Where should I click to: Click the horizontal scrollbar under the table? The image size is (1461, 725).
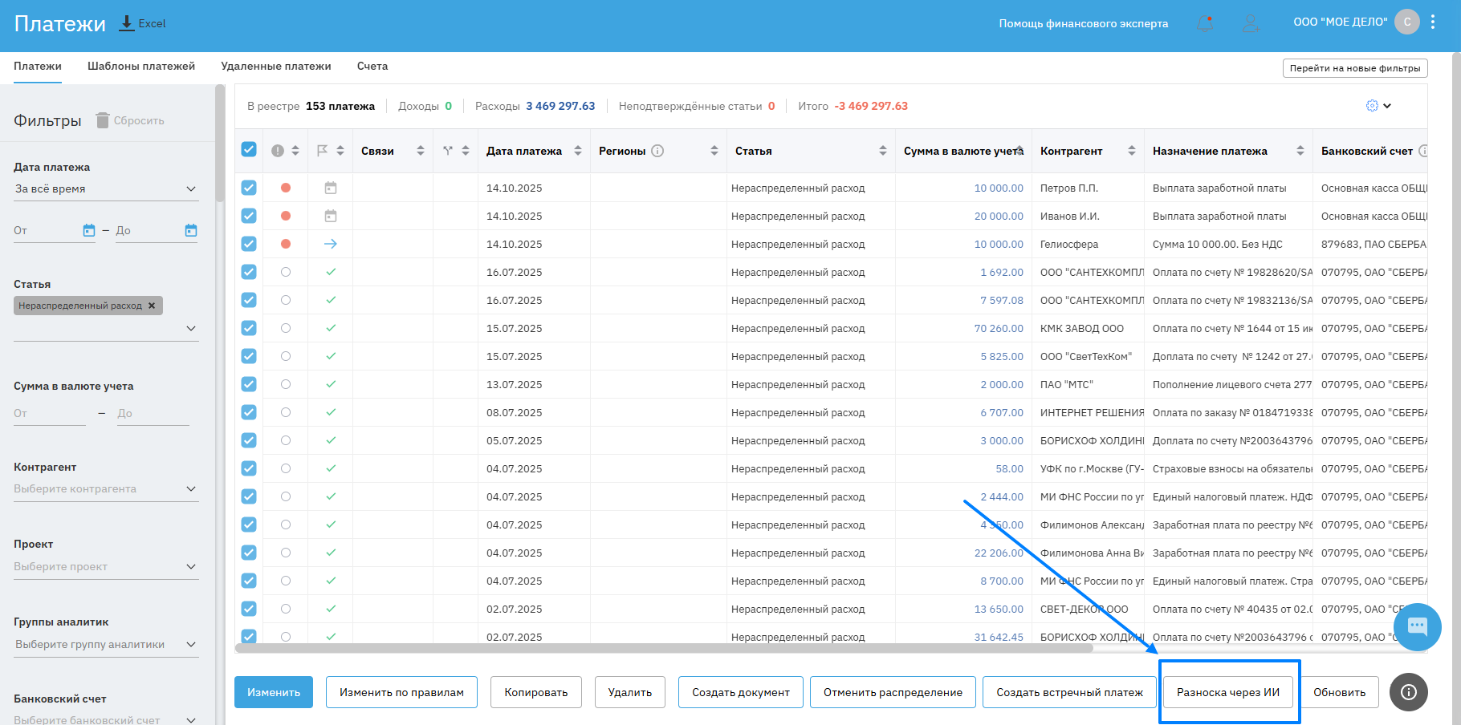pyautogui.click(x=663, y=648)
